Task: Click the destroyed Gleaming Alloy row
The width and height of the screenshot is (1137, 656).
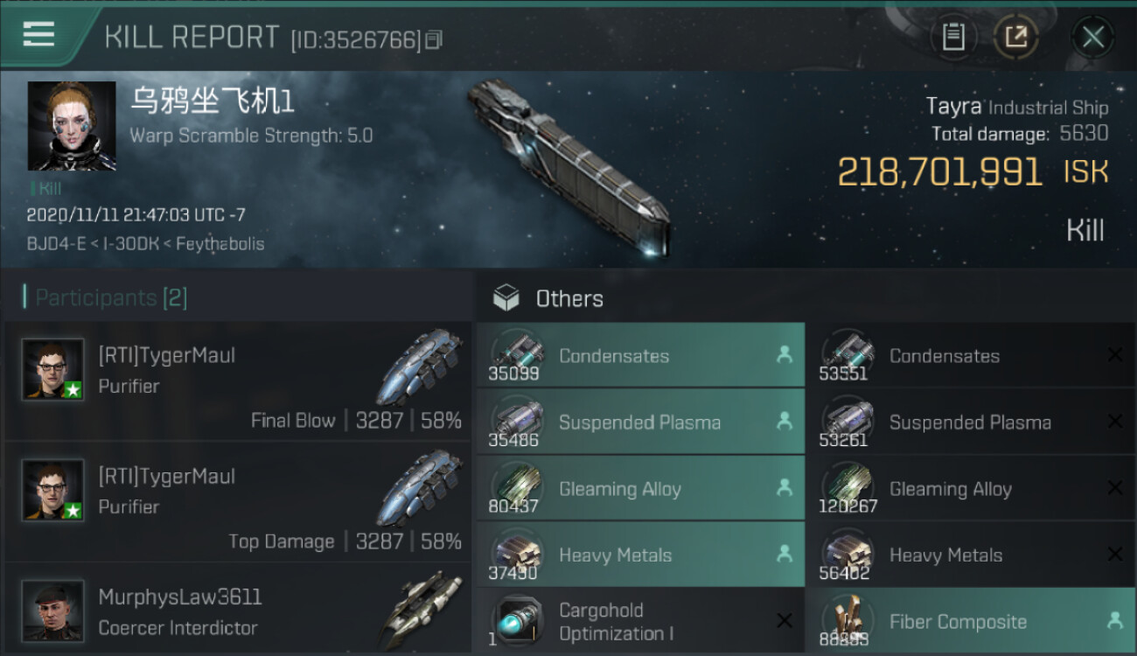Action: pos(971,488)
